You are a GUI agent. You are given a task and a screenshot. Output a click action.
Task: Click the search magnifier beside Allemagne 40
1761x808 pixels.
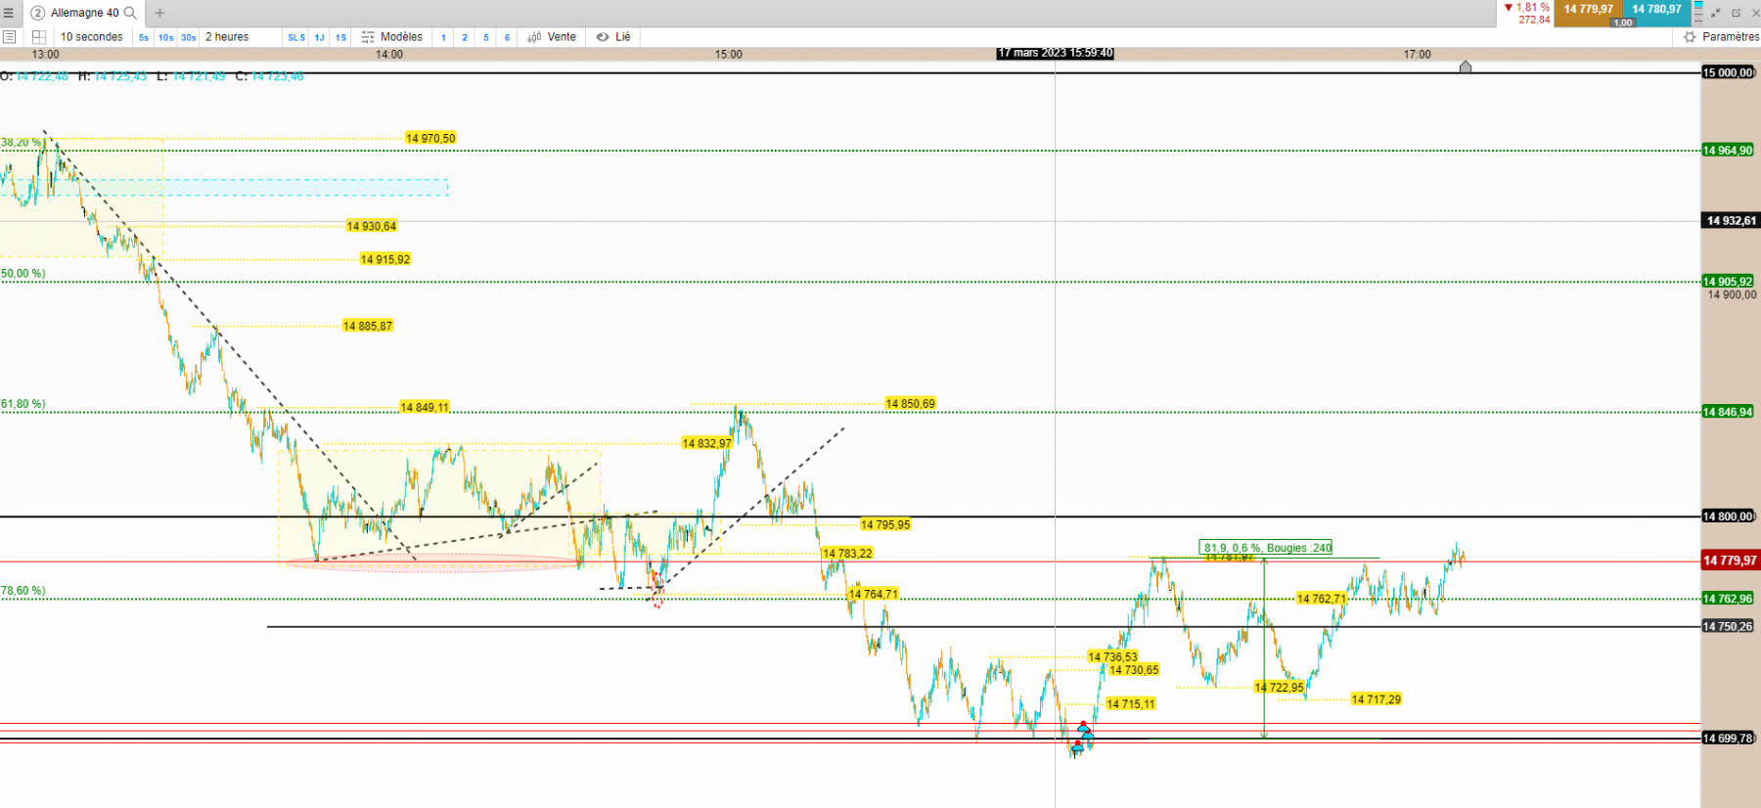tap(130, 13)
